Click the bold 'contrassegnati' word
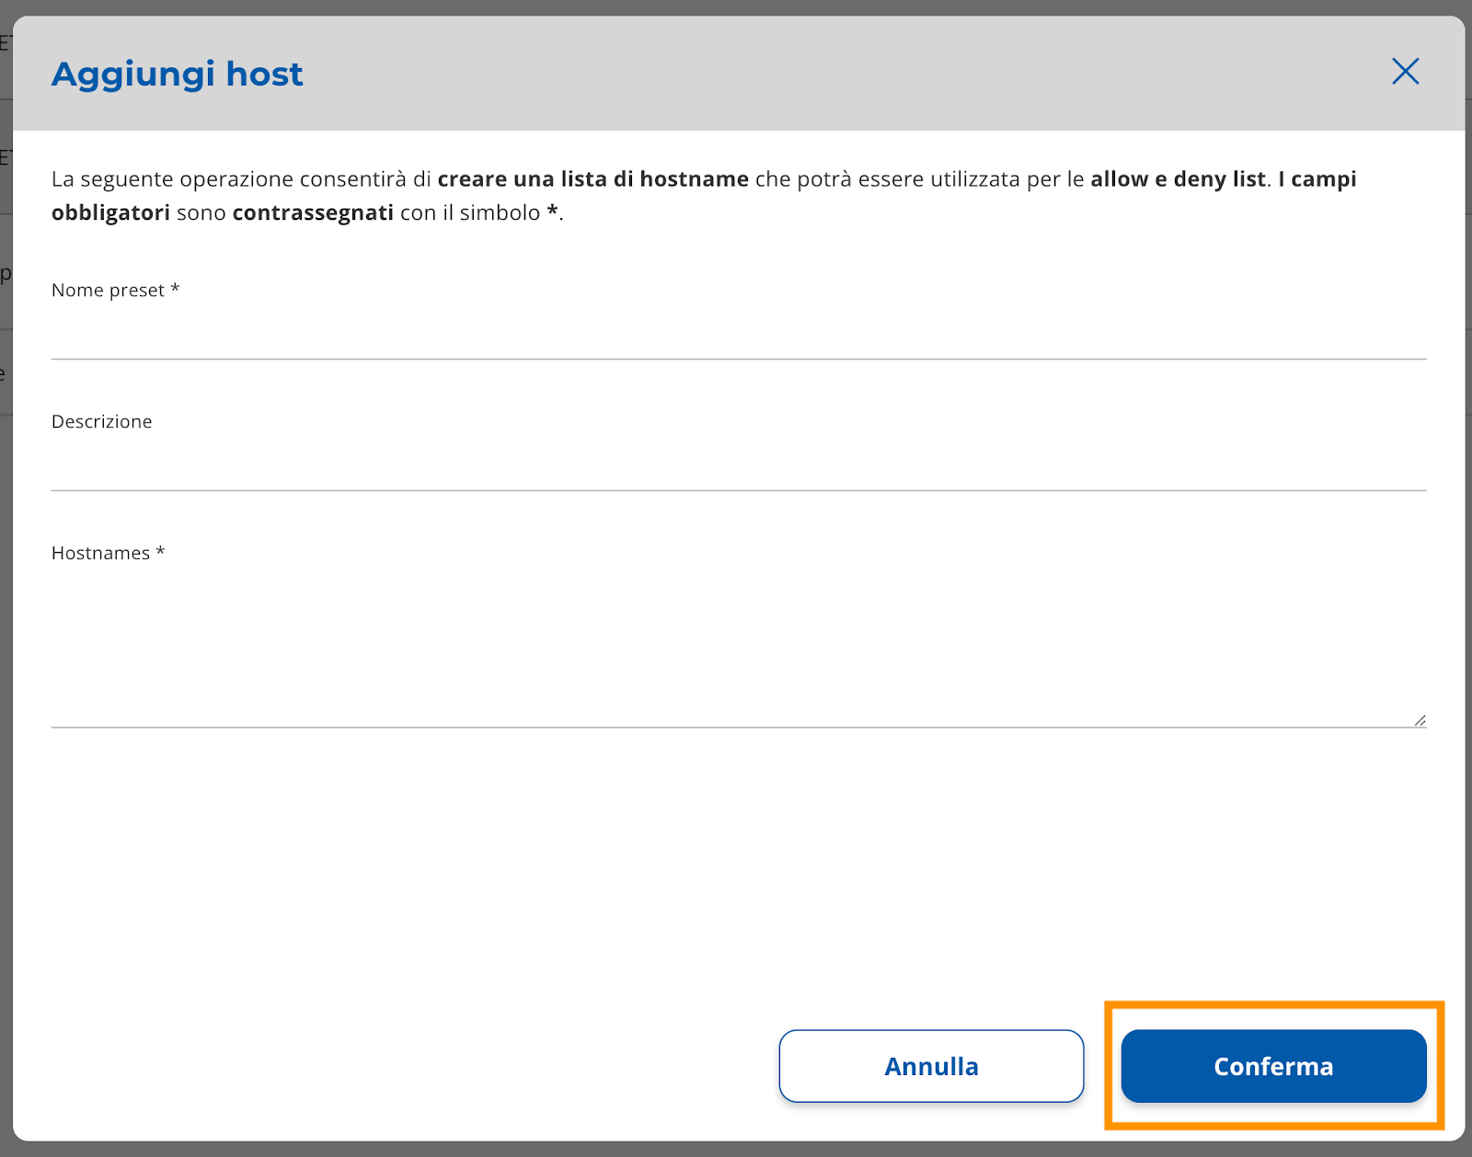 [313, 212]
